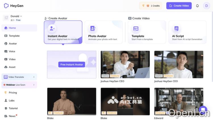Screen dimensions: 213x120
Task: Open Template in the sidebar menu
Action: pyautogui.click(x=14, y=36)
